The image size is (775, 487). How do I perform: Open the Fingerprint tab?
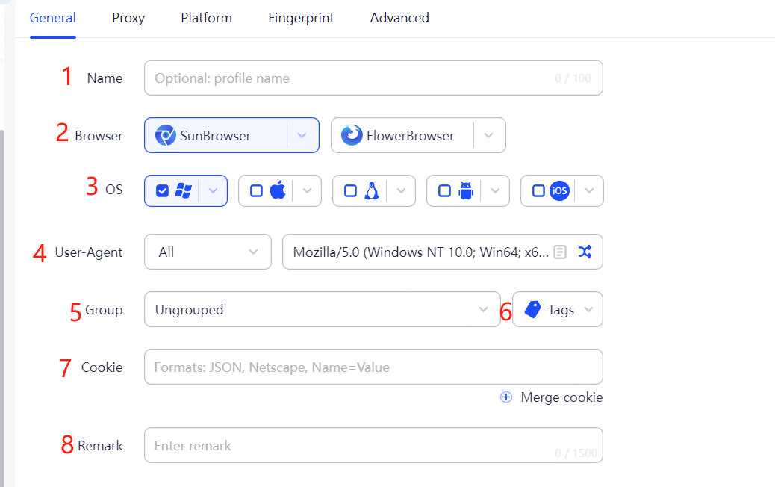(301, 18)
